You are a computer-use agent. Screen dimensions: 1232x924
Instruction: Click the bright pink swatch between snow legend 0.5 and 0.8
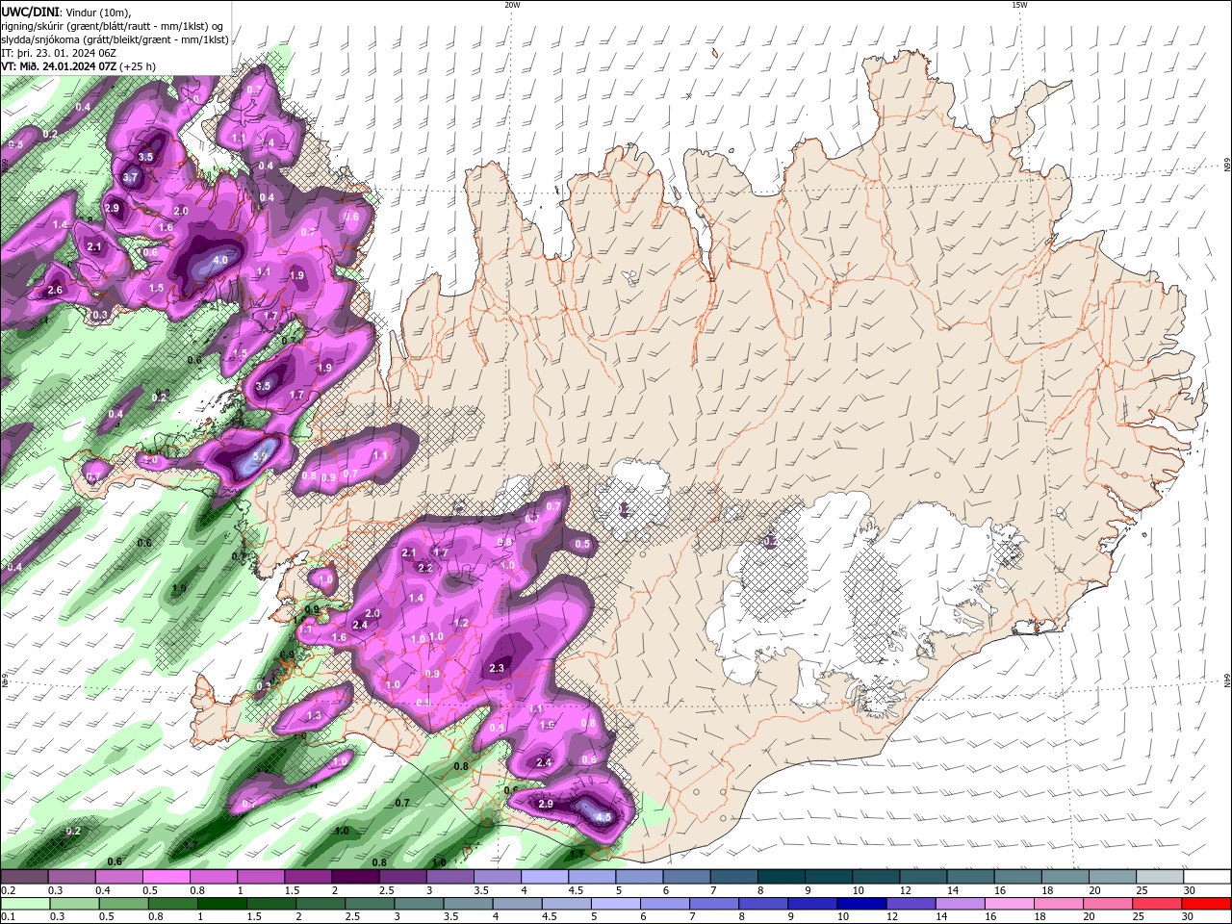(166, 877)
